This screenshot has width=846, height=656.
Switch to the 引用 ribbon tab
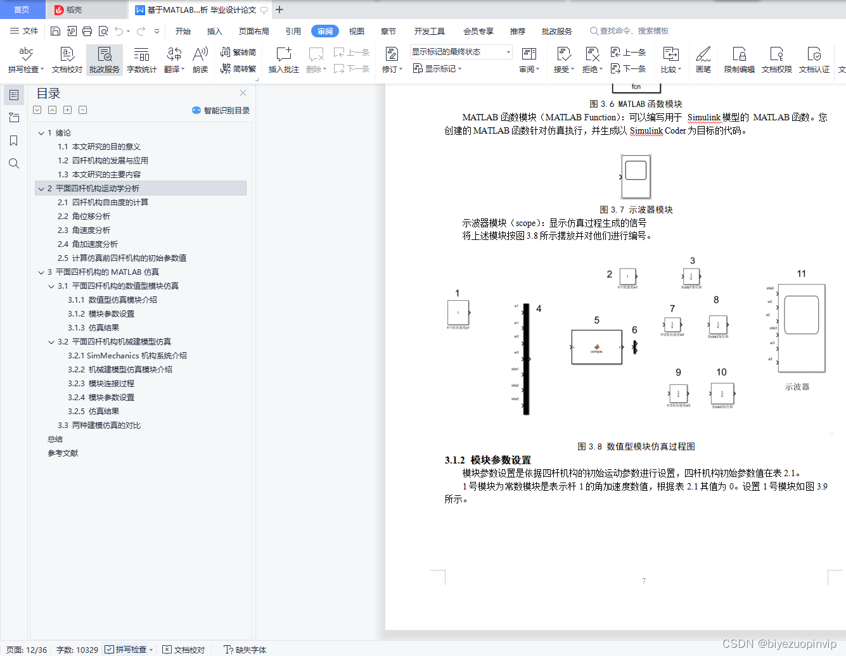click(x=293, y=31)
